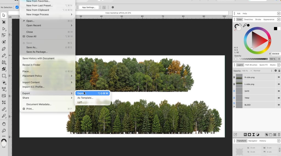This screenshot has width=281, height=156.
Task: Click Save As... in File menu
Action: pyautogui.click(x=47, y=47)
